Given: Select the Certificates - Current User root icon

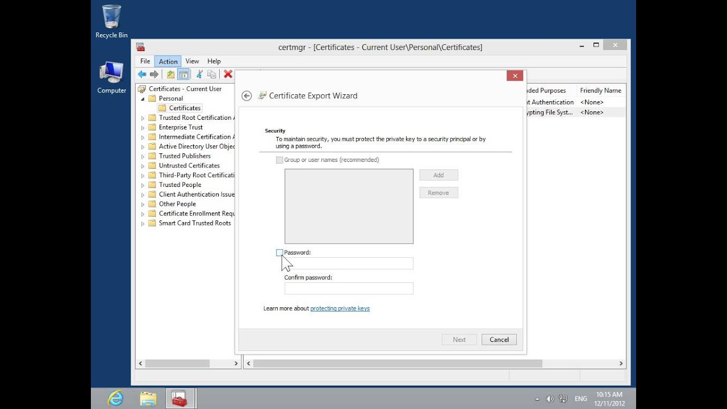Looking at the screenshot, I should pos(142,89).
